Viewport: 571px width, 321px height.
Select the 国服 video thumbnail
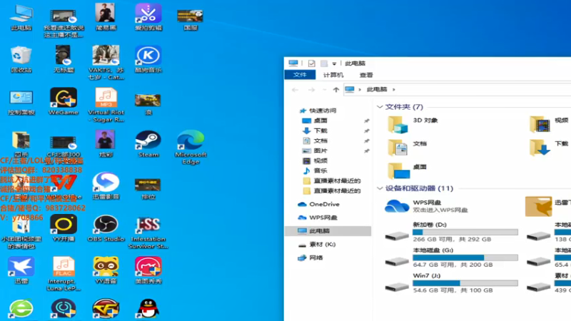click(x=190, y=20)
